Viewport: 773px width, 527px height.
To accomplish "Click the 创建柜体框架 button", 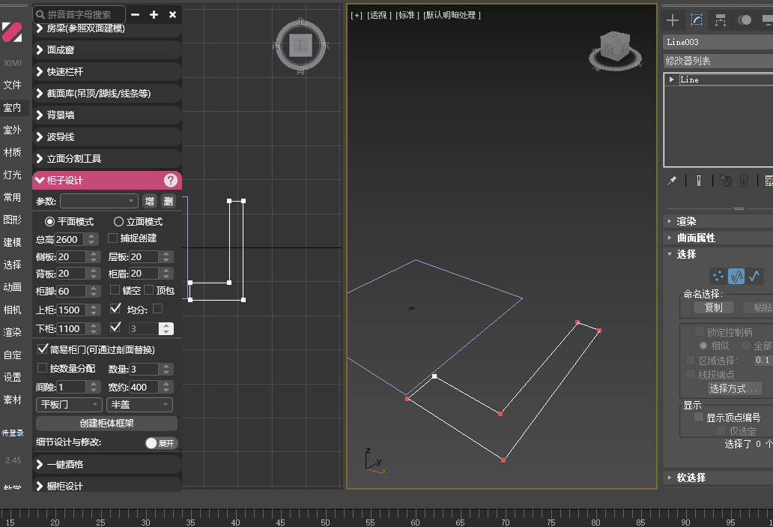I will 106,424.
